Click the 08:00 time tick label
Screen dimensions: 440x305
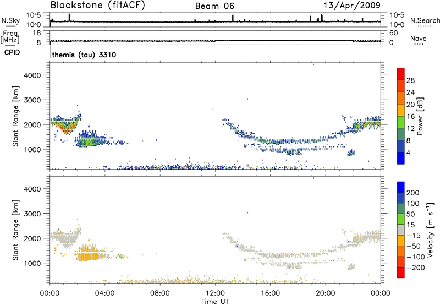(x=160, y=293)
